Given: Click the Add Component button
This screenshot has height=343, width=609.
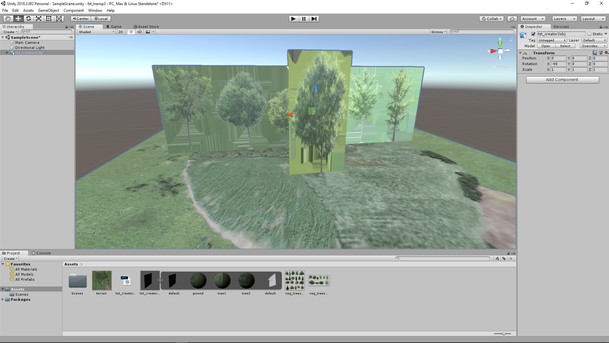Looking at the screenshot, I should click(562, 80).
